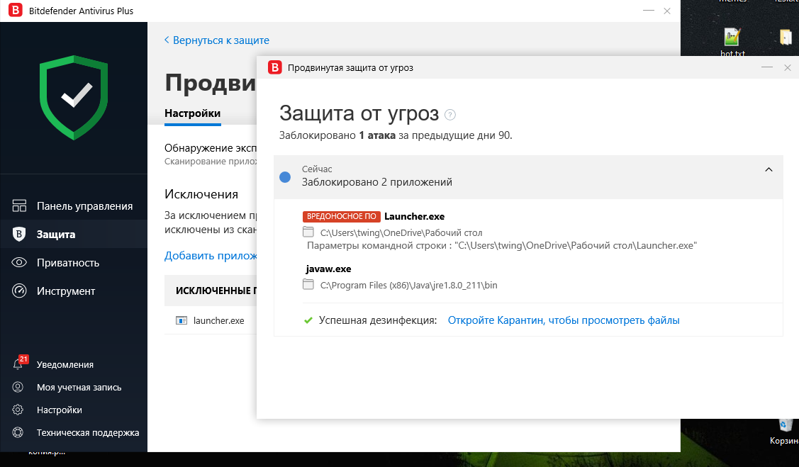Click the dashboard grid icon
Image resolution: width=799 pixels, height=467 pixels.
[19, 206]
